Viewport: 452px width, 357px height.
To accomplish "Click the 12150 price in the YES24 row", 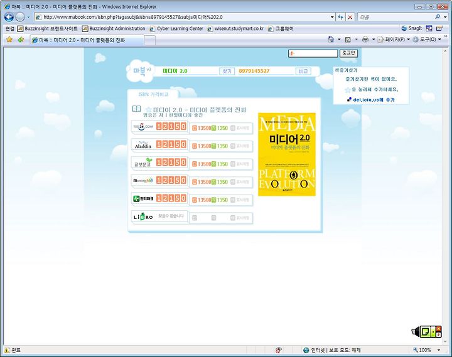I will (171, 126).
